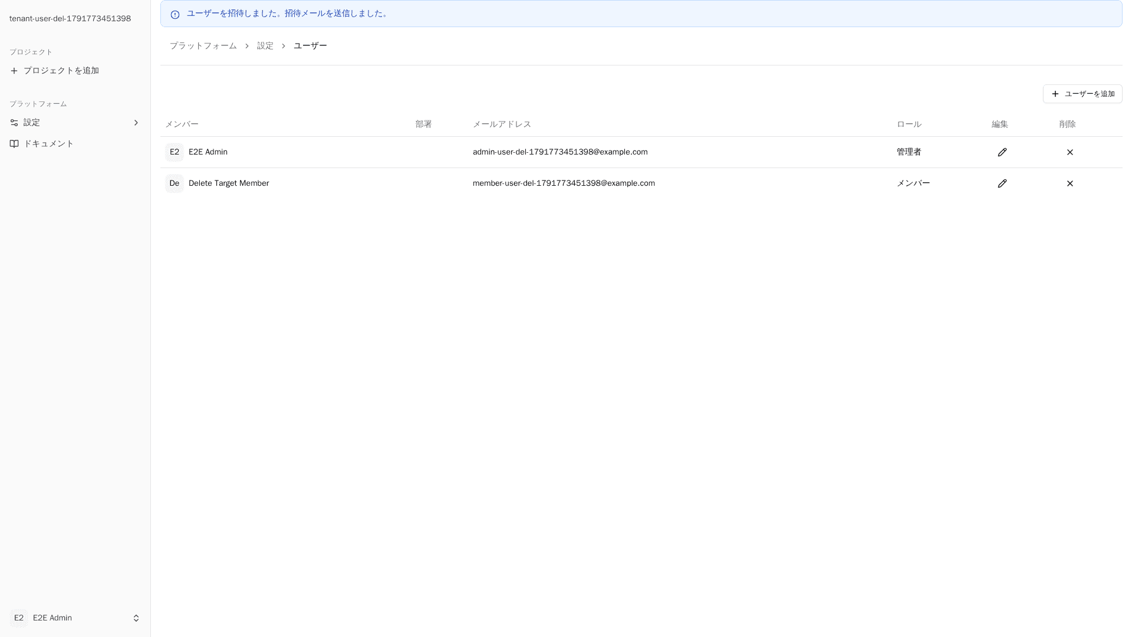1132x637 pixels.
Task: Edit the E2E Admin user with pencil icon
Action: pyautogui.click(x=1002, y=152)
